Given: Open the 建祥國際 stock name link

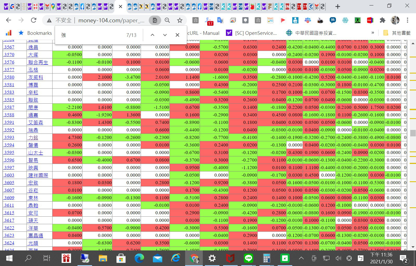Looking at the screenshot, I should click(38, 175).
